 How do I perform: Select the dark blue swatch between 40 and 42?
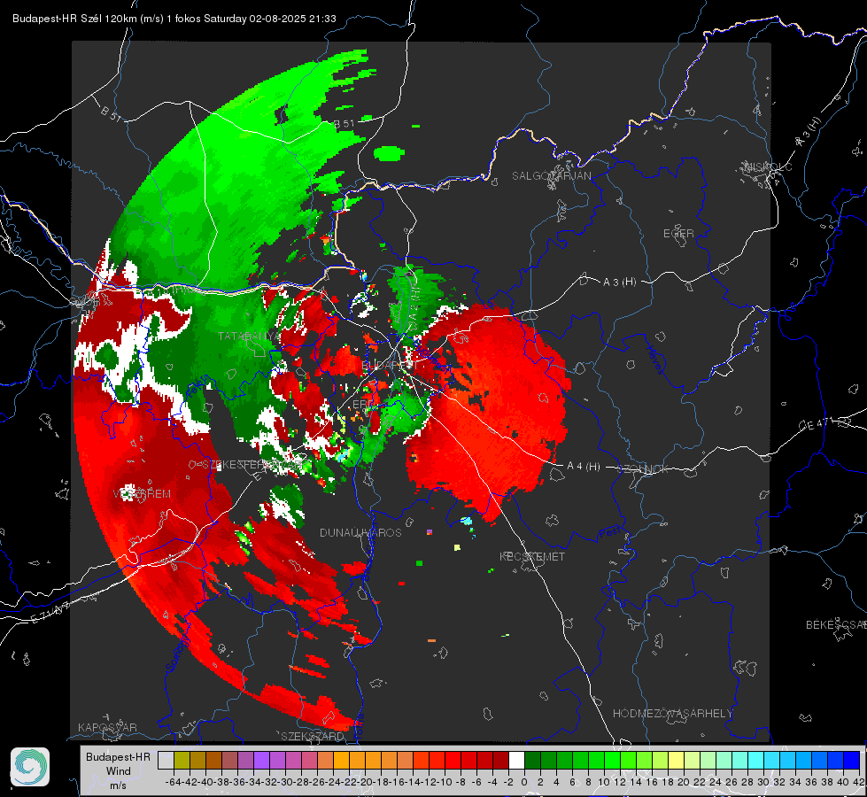coord(852,760)
